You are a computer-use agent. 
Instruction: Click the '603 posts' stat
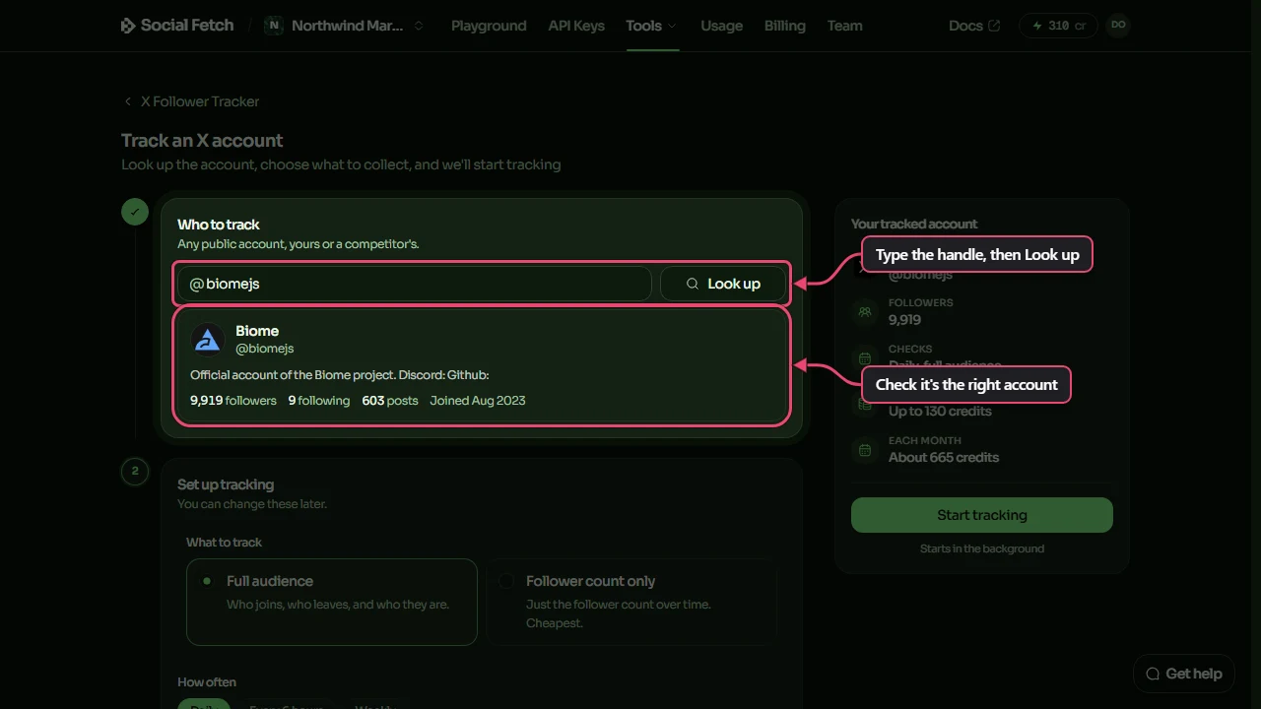[x=390, y=401]
